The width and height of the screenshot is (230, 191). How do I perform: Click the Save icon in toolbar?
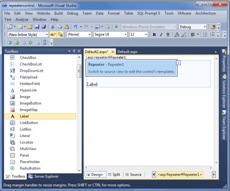[37, 27]
